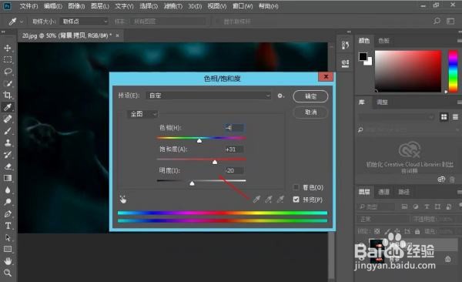
Task: Open the Properties panel icon
Action: coord(345,63)
